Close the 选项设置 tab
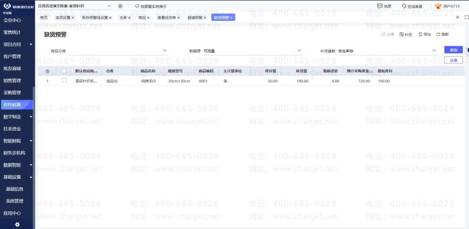 tap(73, 18)
